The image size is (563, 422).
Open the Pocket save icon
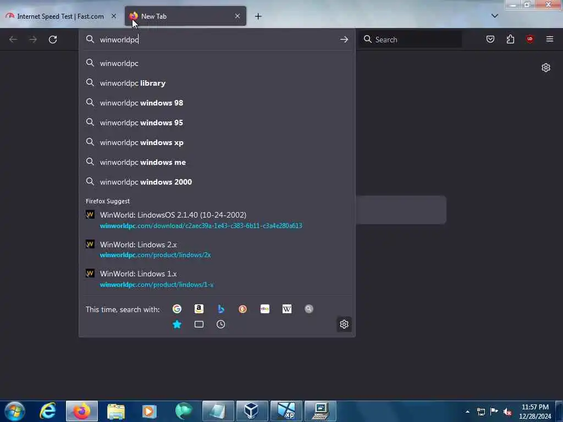click(x=490, y=40)
